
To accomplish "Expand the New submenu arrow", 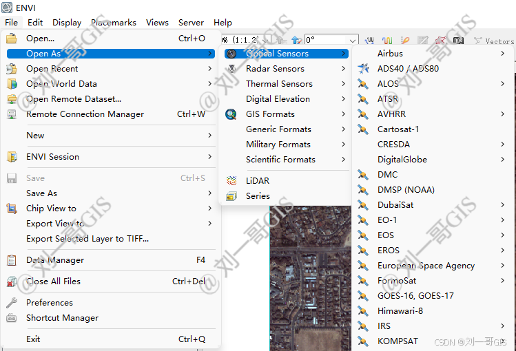I will (209, 136).
